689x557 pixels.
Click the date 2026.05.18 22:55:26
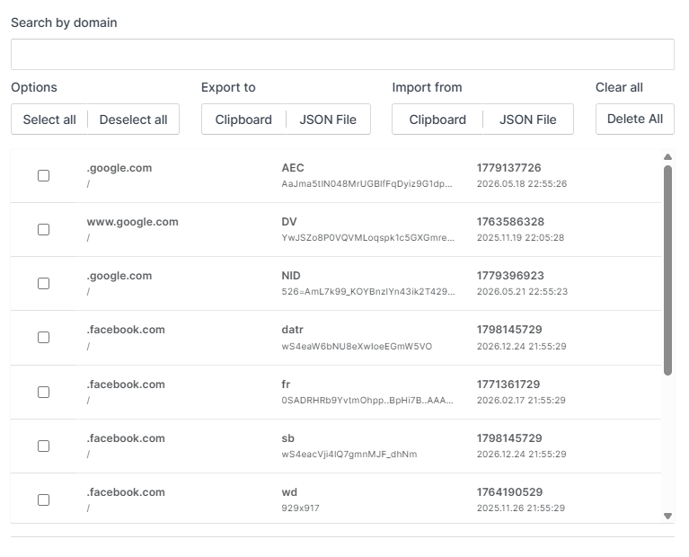522,184
